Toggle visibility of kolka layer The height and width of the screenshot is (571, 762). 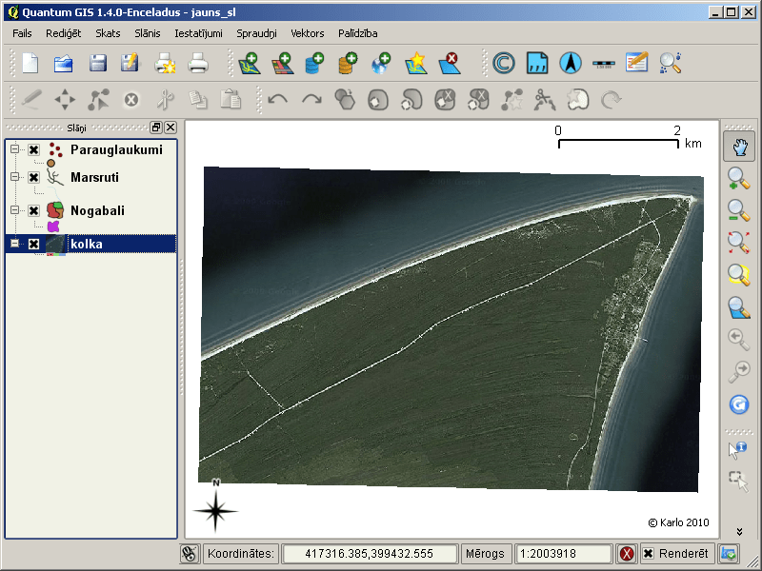pyautogui.click(x=33, y=244)
